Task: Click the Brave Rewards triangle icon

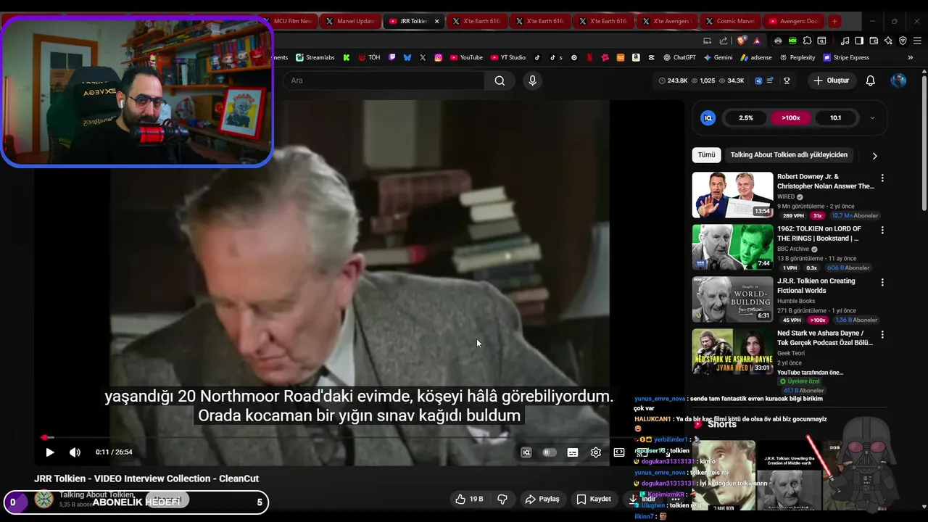Action: [x=757, y=41]
